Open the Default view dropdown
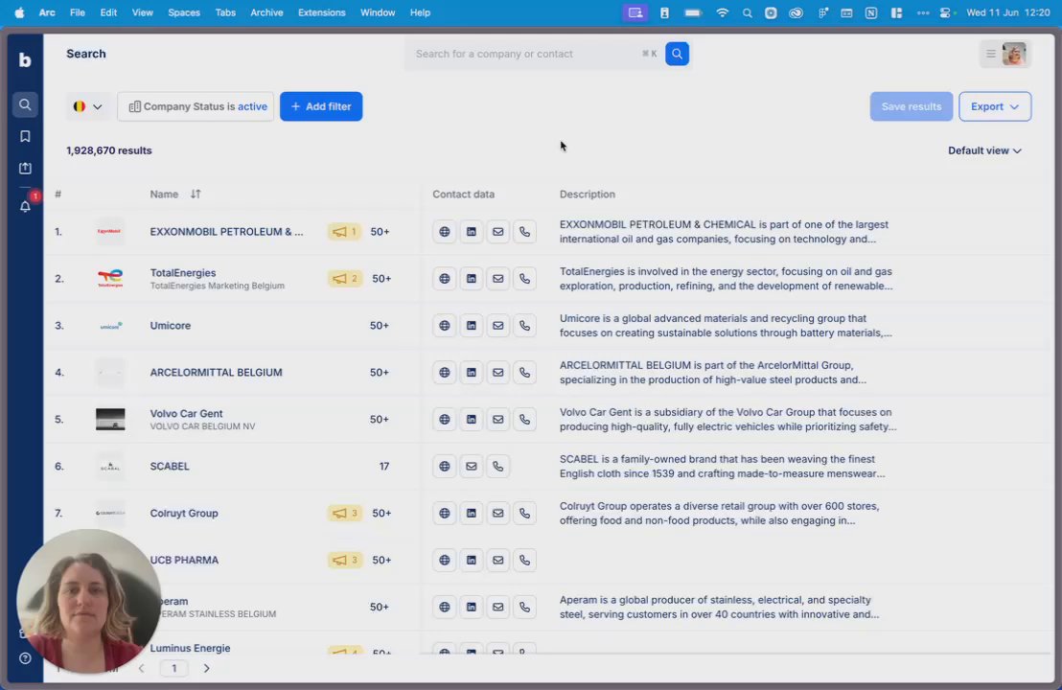Screen dimensions: 1062x690 984,150
